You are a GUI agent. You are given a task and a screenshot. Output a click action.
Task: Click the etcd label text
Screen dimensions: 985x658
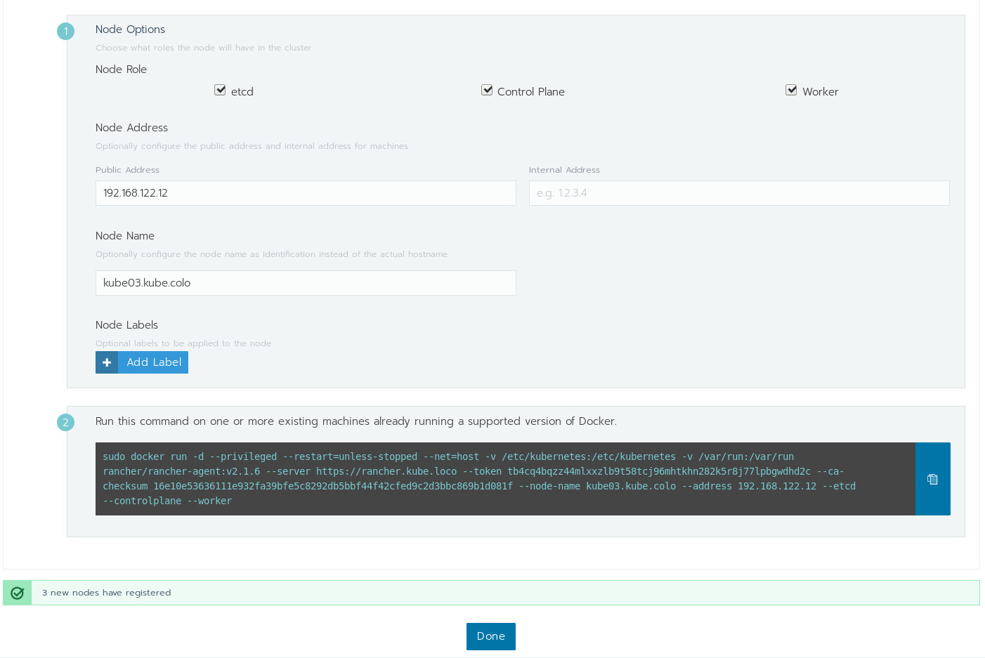pyautogui.click(x=242, y=92)
